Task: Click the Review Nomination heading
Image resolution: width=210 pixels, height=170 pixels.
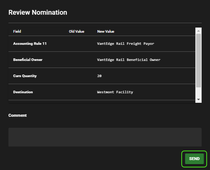Action: pyautogui.click(x=38, y=12)
